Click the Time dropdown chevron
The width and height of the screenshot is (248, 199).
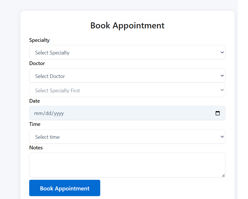click(222, 136)
